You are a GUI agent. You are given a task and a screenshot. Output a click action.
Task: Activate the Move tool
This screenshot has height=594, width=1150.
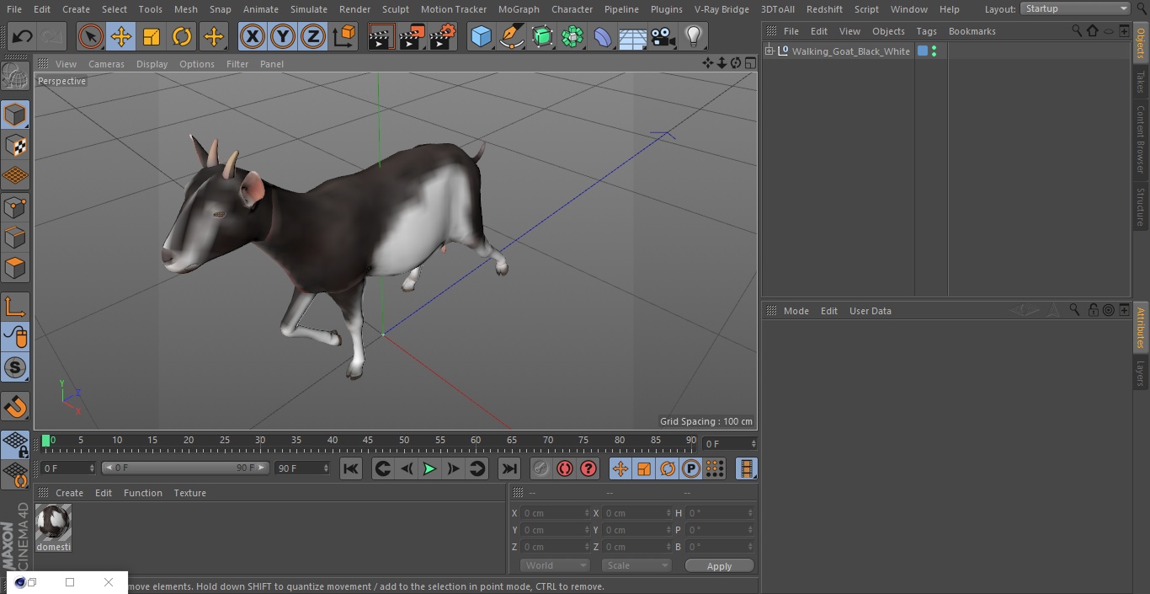pos(121,37)
